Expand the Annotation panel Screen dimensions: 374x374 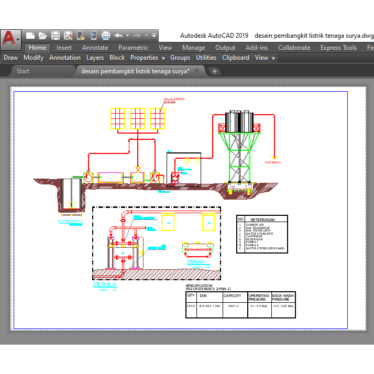coord(64,58)
